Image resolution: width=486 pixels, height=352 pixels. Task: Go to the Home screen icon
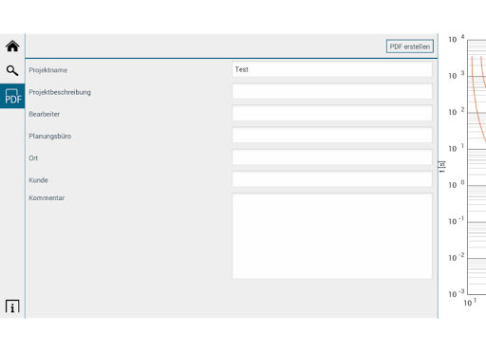(12, 46)
